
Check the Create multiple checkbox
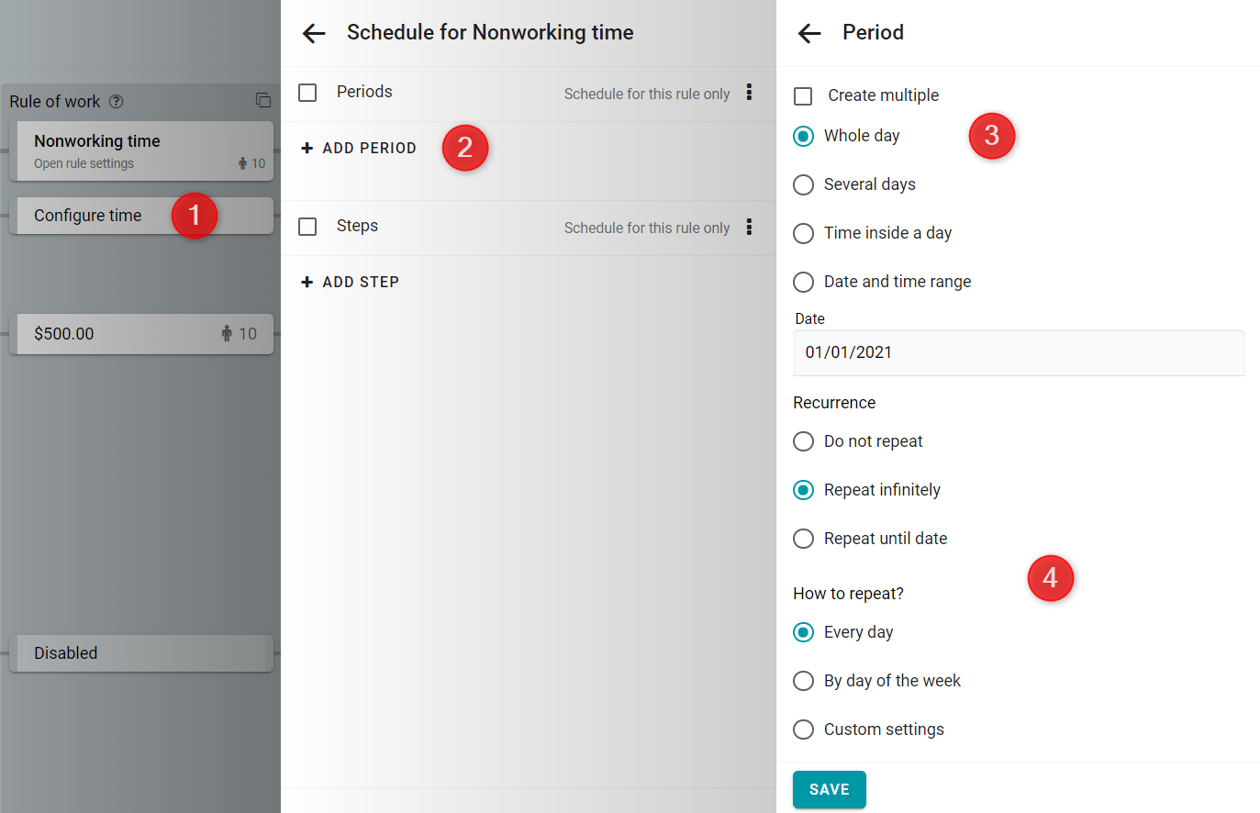click(803, 96)
